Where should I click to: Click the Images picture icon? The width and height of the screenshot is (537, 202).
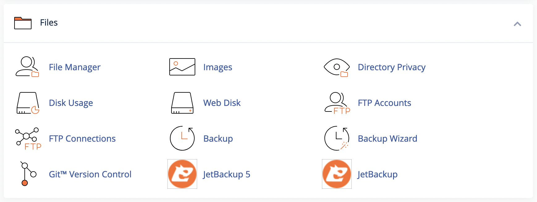182,67
